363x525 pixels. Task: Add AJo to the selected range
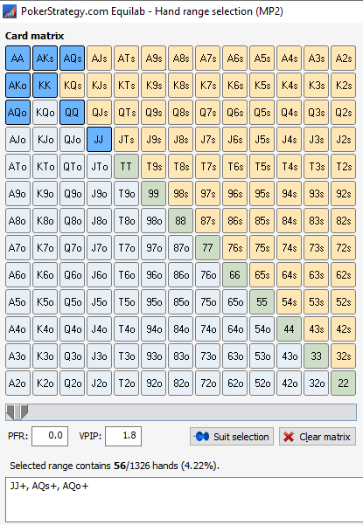click(17, 139)
